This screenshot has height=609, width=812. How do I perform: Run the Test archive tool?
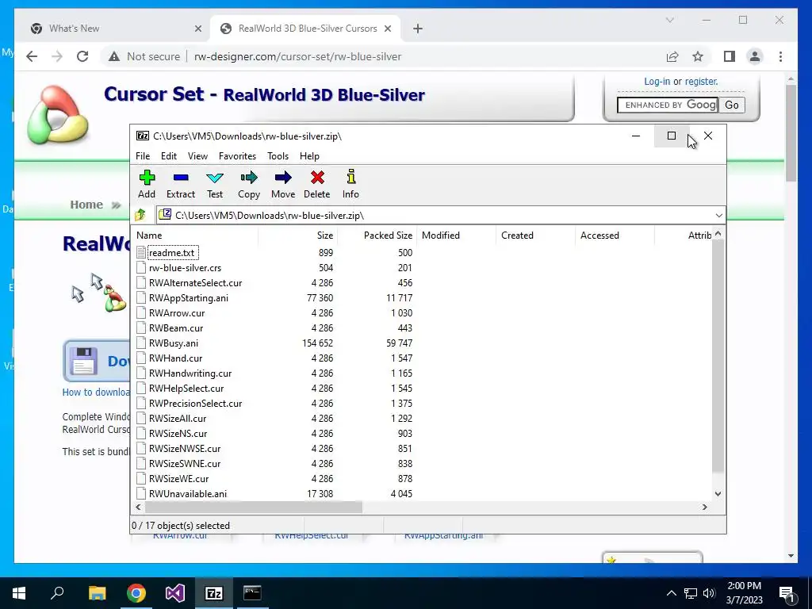215,178
